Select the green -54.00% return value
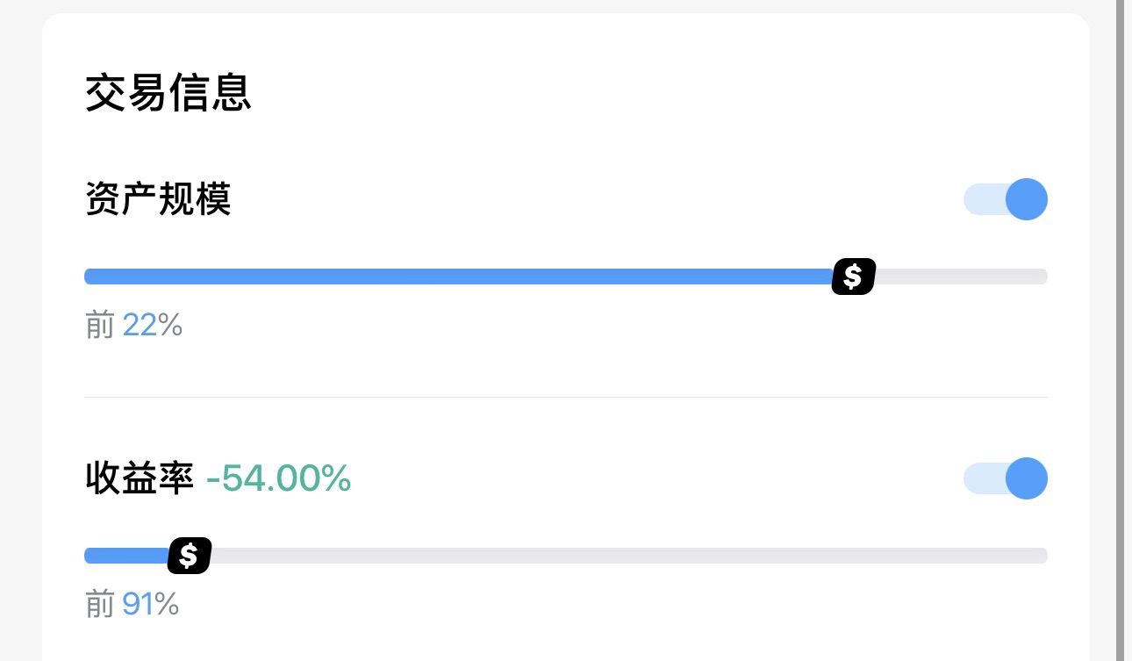The height and width of the screenshot is (661, 1132). coord(279,478)
